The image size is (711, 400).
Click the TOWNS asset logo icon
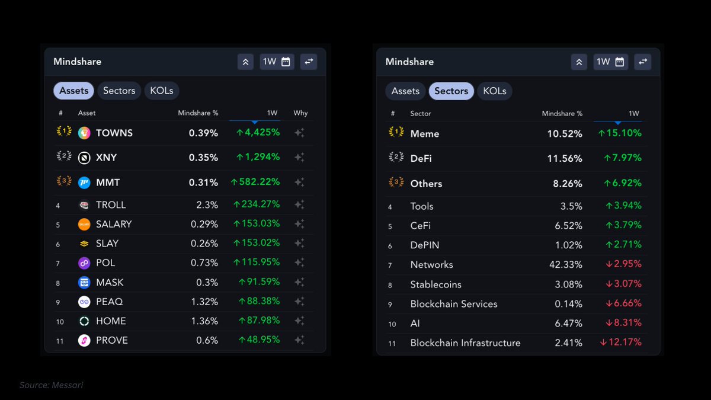(84, 133)
